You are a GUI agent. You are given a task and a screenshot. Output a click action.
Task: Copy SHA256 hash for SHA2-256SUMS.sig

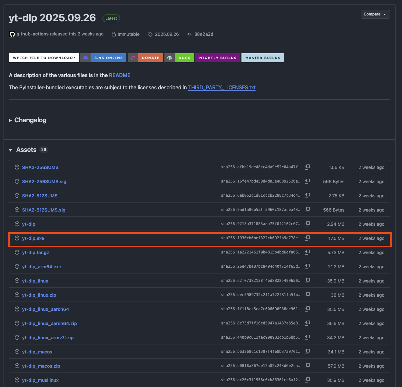307,181
